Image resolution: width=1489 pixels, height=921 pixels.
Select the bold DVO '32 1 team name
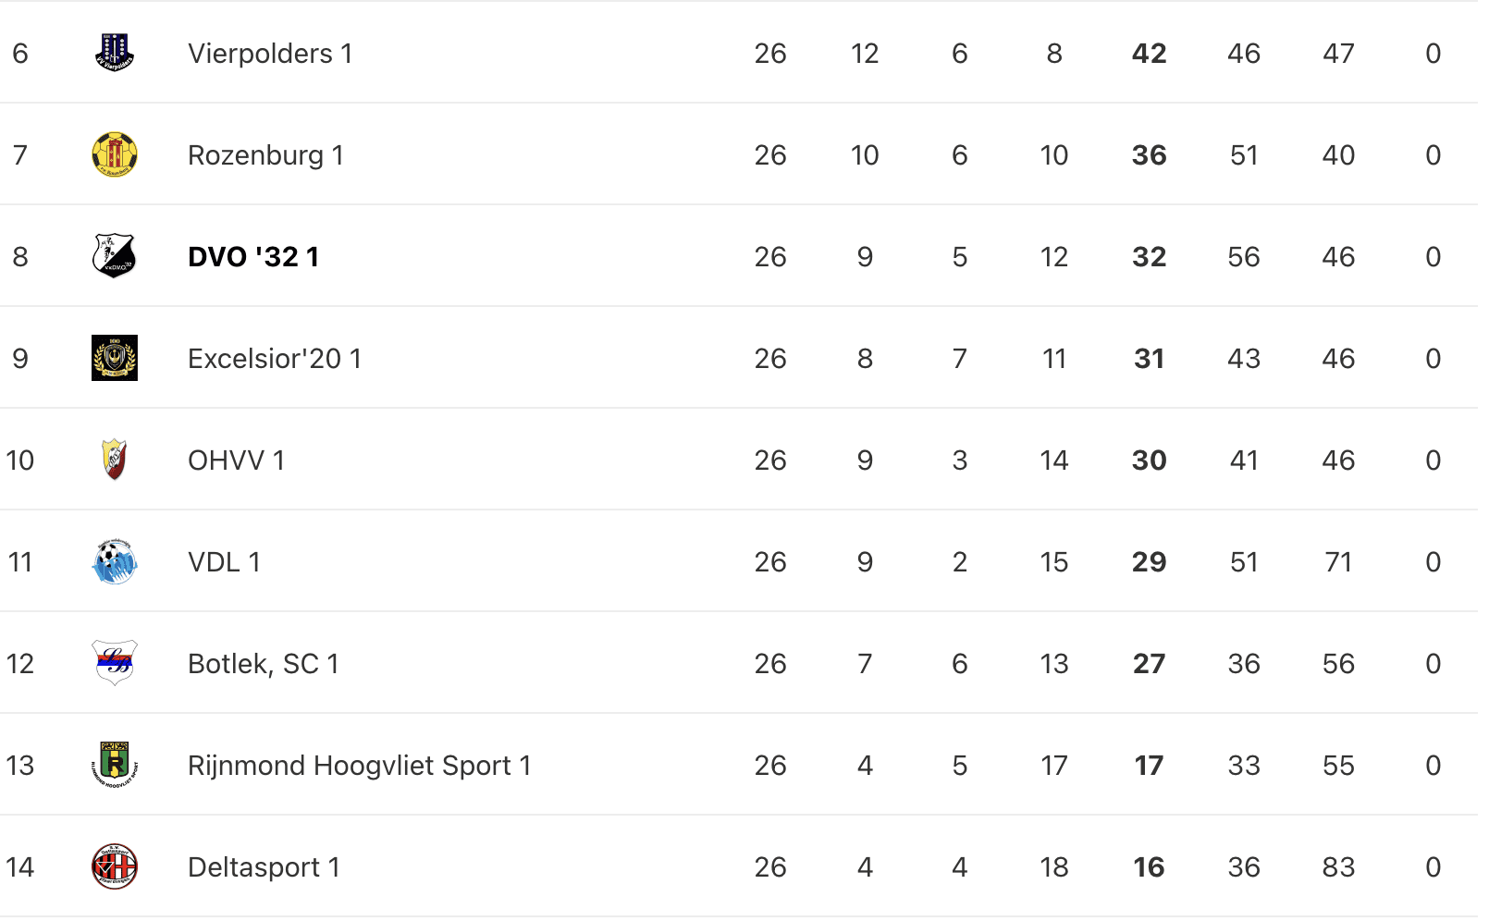coord(253,257)
